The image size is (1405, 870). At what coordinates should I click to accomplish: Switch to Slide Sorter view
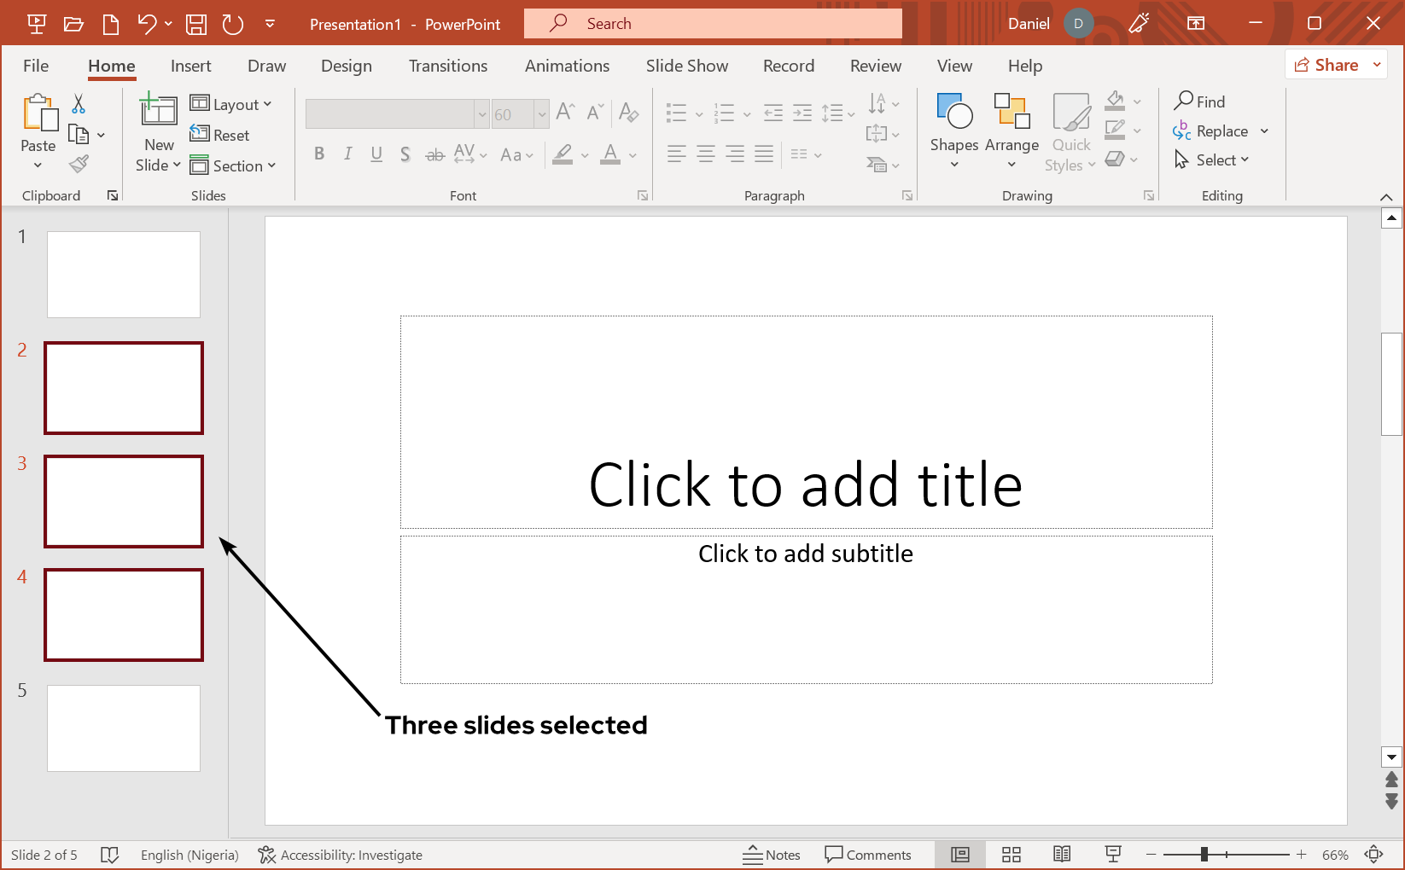(1011, 854)
